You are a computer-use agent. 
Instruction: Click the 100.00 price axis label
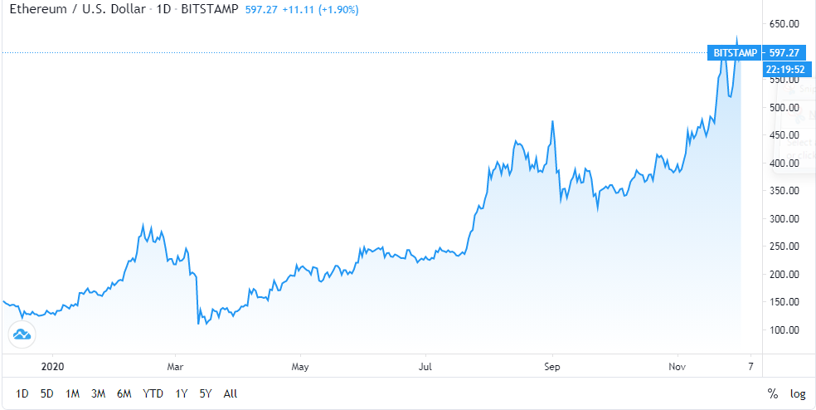pos(784,329)
